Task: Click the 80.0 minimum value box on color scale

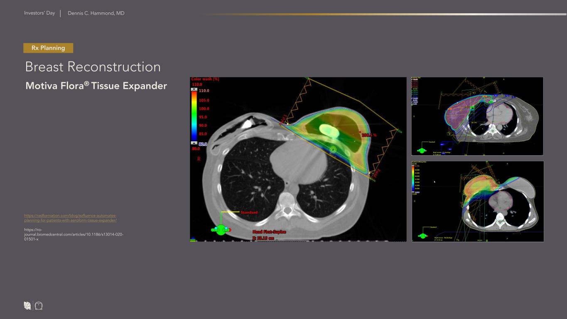Action: [x=203, y=144]
